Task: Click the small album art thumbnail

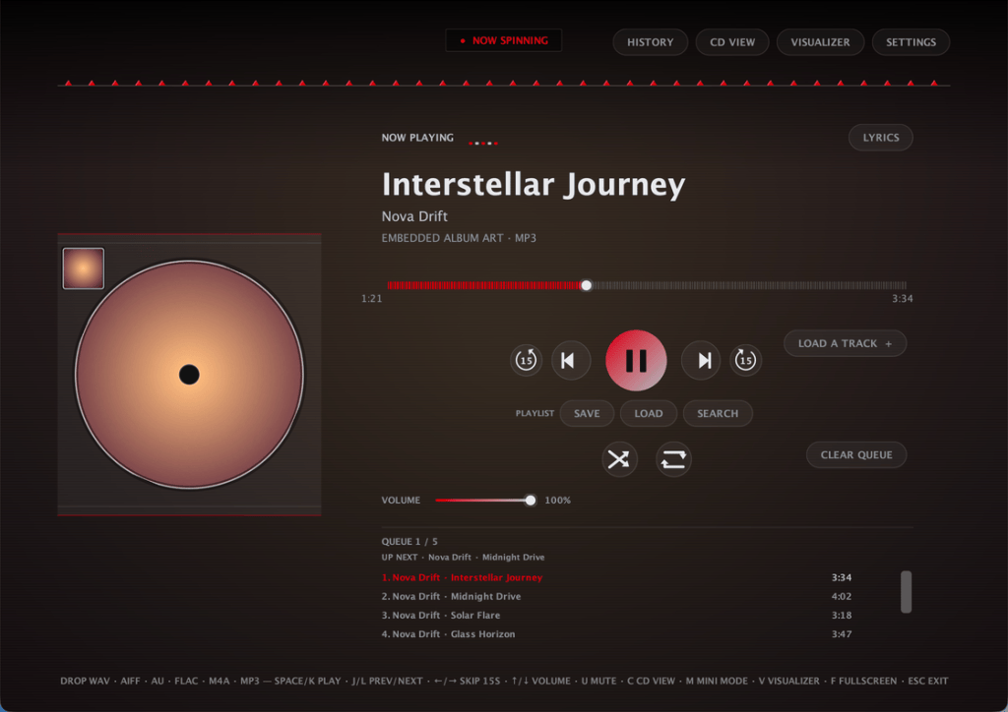Action: (84, 268)
